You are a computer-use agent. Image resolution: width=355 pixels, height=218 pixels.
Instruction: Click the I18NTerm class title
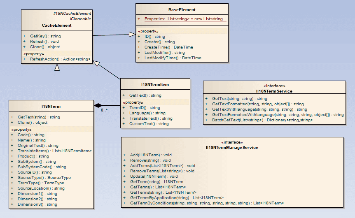(x=51, y=106)
